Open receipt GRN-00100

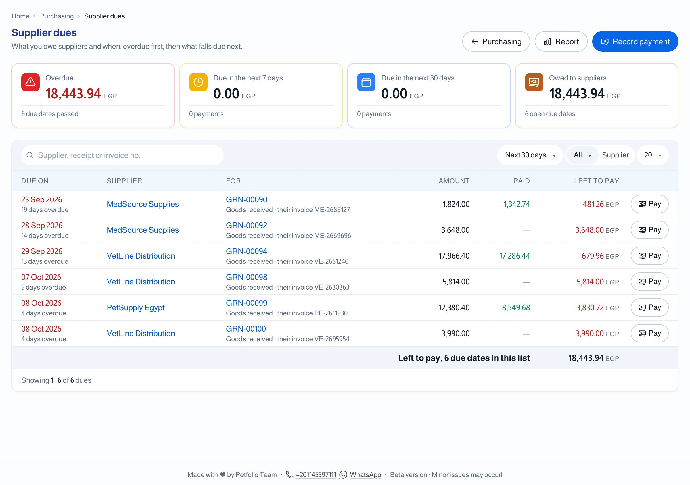coord(246,329)
